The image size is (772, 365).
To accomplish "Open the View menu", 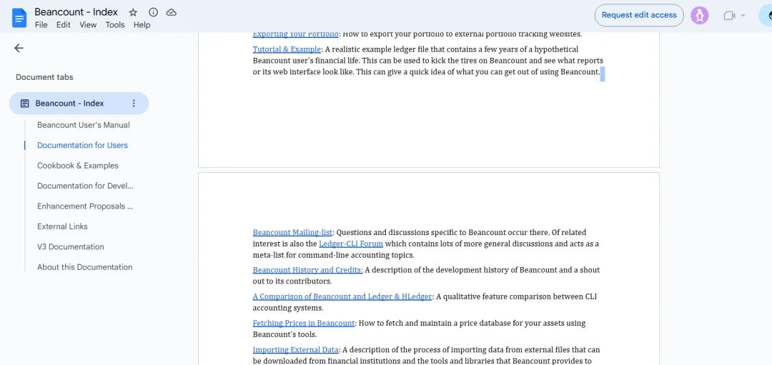I will (x=88, y=24).
